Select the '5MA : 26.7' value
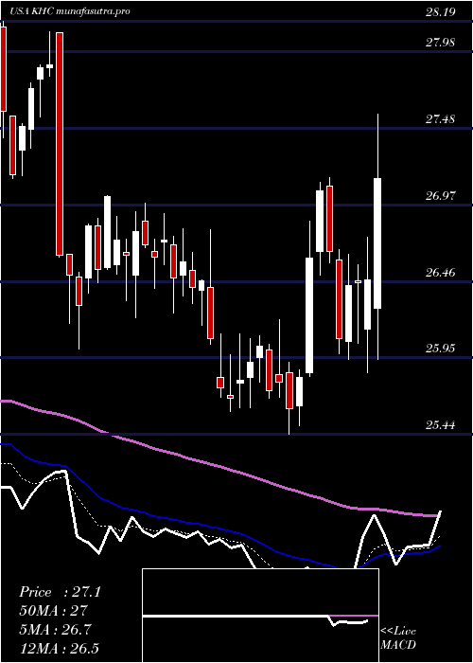Viewport: 473px width, 663px height. point(57,629)
